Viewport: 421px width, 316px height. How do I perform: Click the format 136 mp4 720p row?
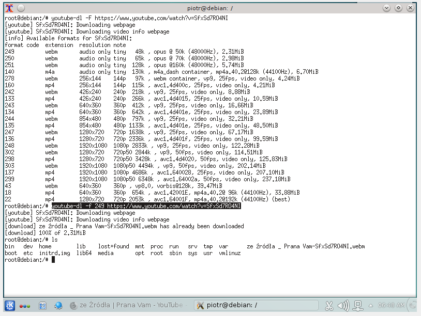142,139
